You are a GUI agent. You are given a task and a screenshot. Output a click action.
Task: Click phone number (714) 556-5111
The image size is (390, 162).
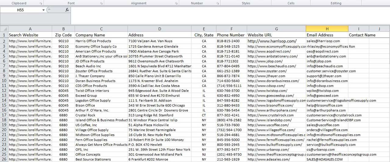[x=232, y=86]
